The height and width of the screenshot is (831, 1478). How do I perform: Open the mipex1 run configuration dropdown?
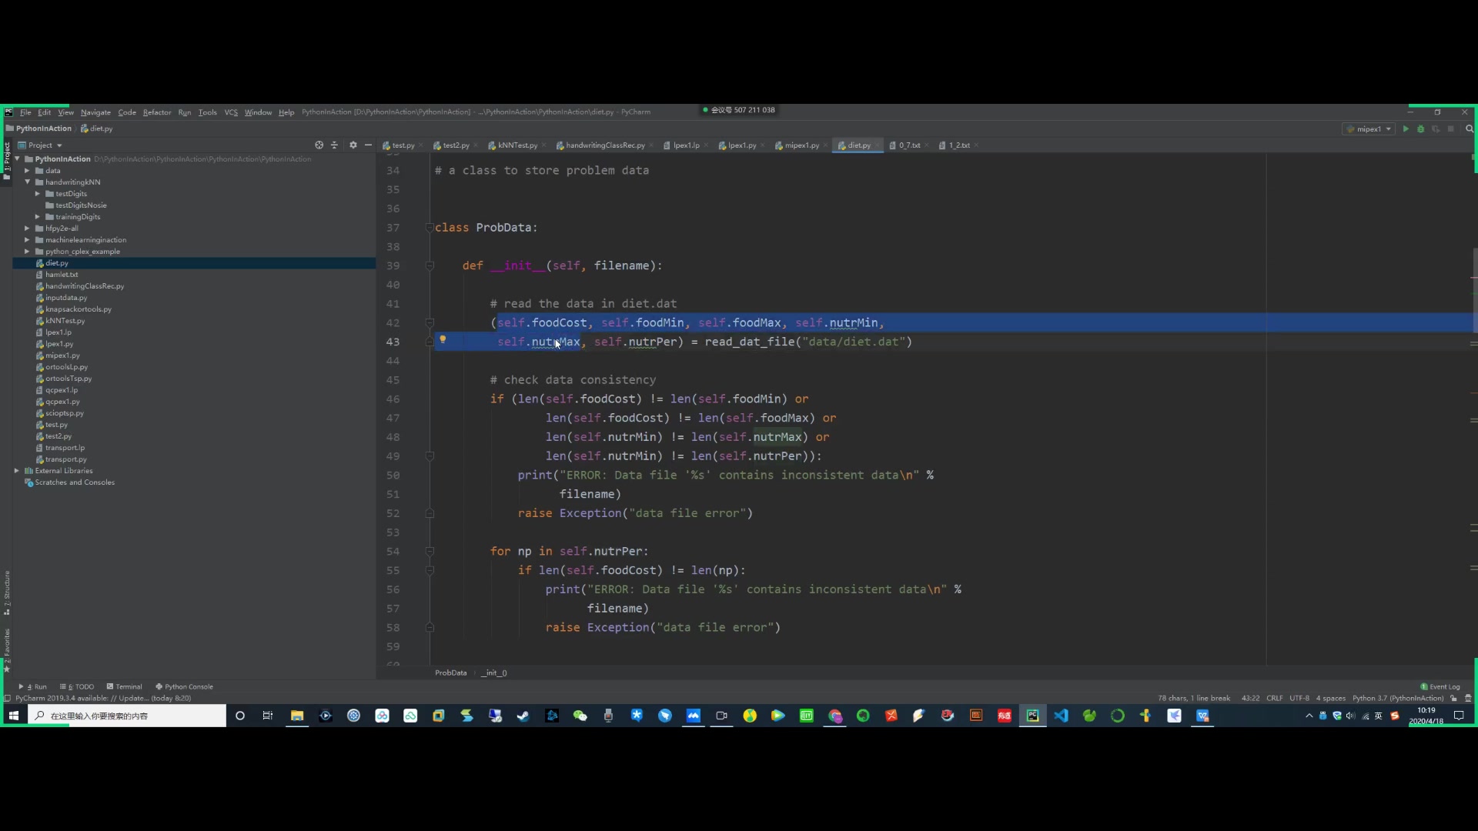click(x=1369, y=129)
